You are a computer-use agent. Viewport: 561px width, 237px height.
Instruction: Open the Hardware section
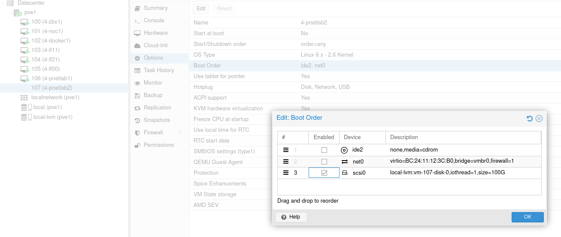click(x=155, y=33)
